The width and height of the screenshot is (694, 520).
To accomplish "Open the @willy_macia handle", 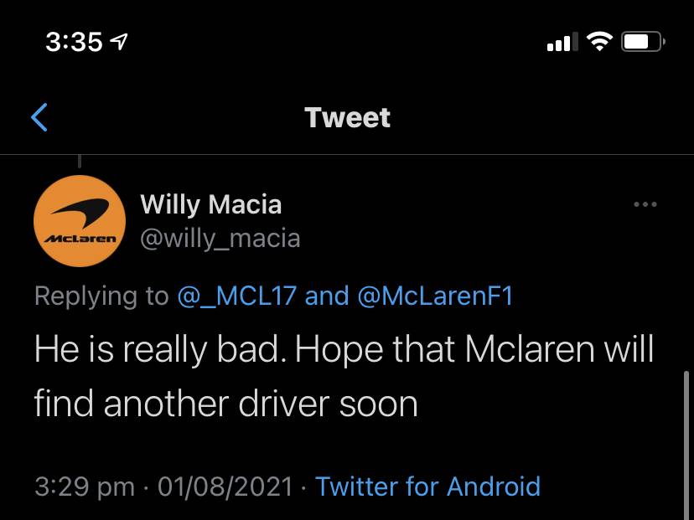I will pyautogui.click(x=220, y=239).
